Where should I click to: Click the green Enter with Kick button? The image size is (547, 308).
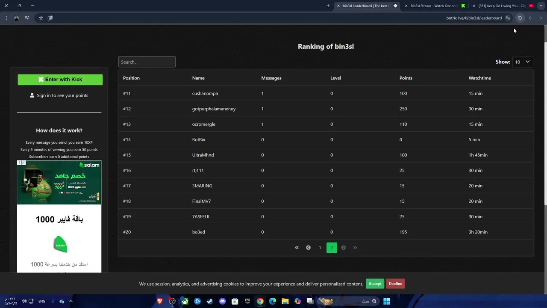point(60,80)
